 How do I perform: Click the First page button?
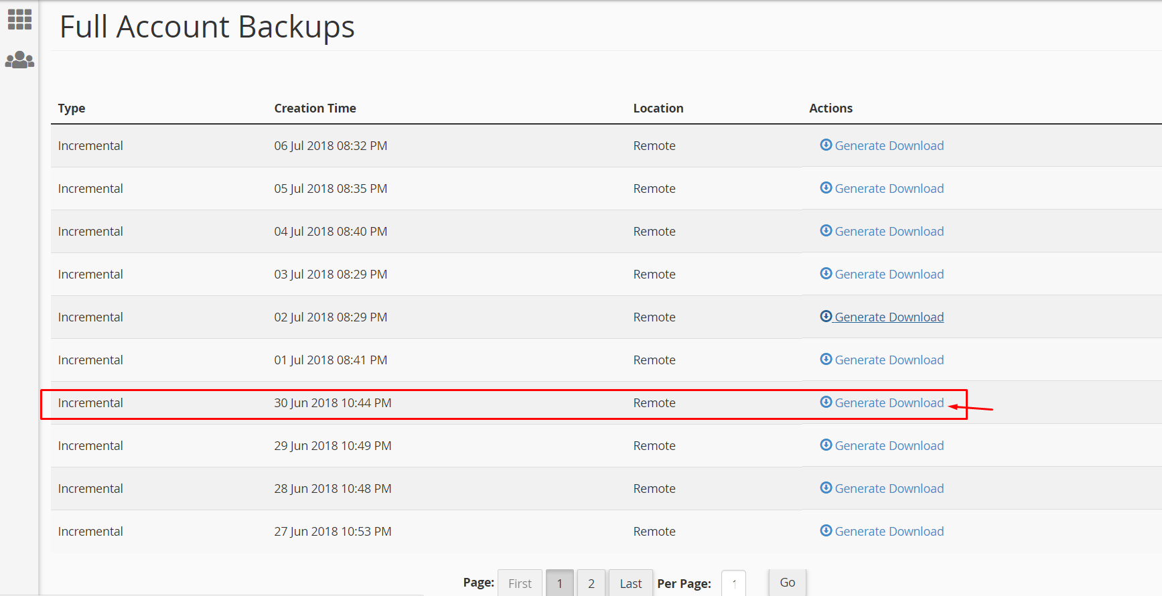tap(520, 583)
